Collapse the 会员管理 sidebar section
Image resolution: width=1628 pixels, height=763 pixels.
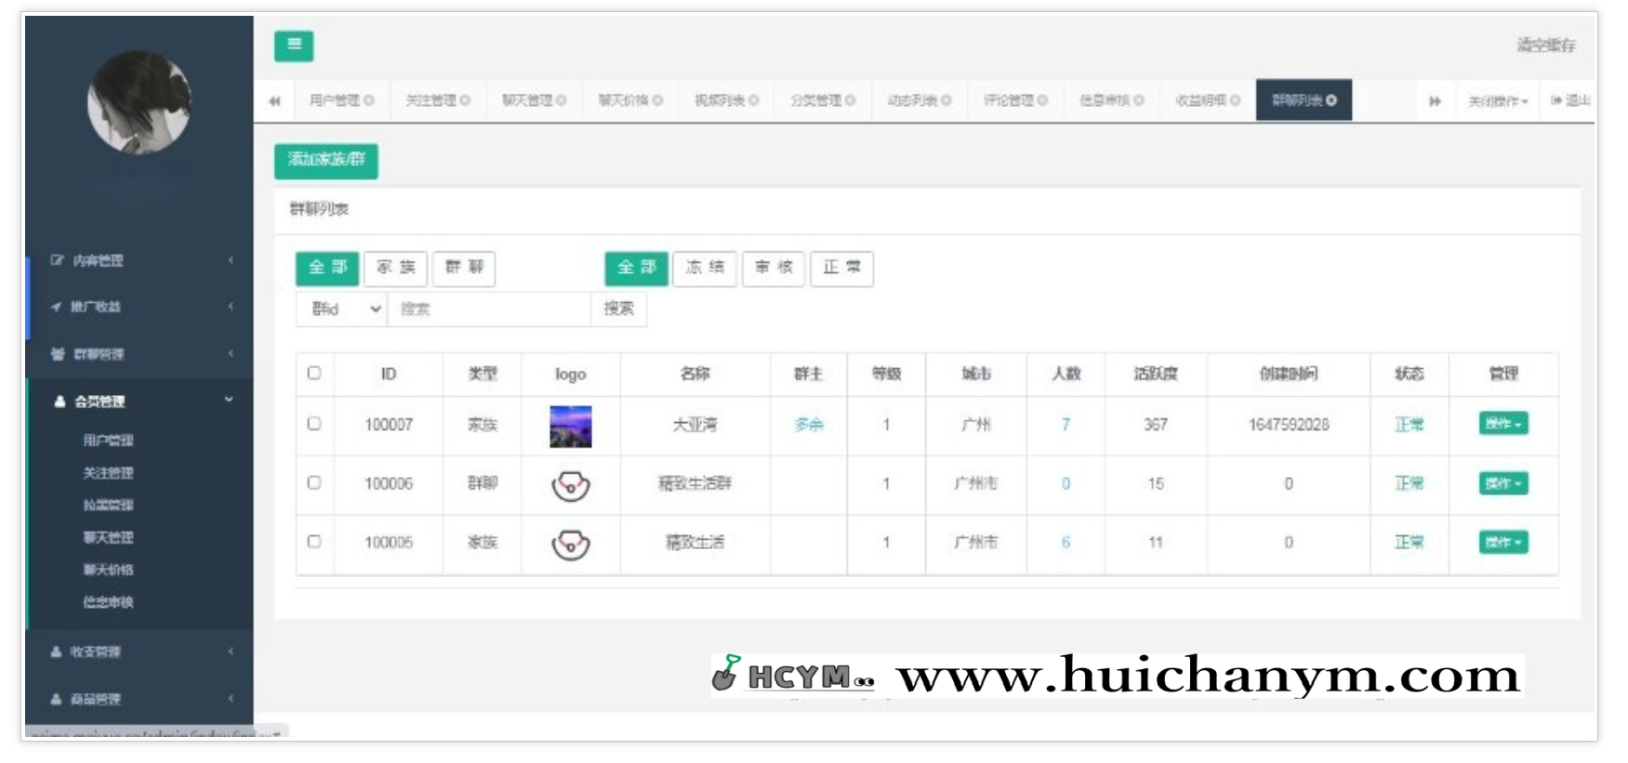coord(139,401)
